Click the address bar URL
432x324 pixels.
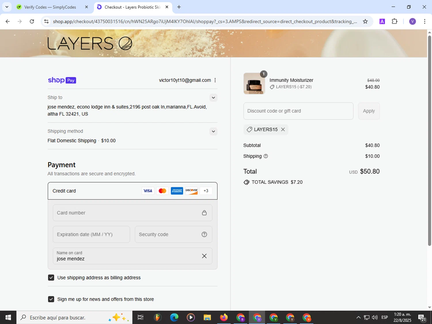click(x=205, y=21)
